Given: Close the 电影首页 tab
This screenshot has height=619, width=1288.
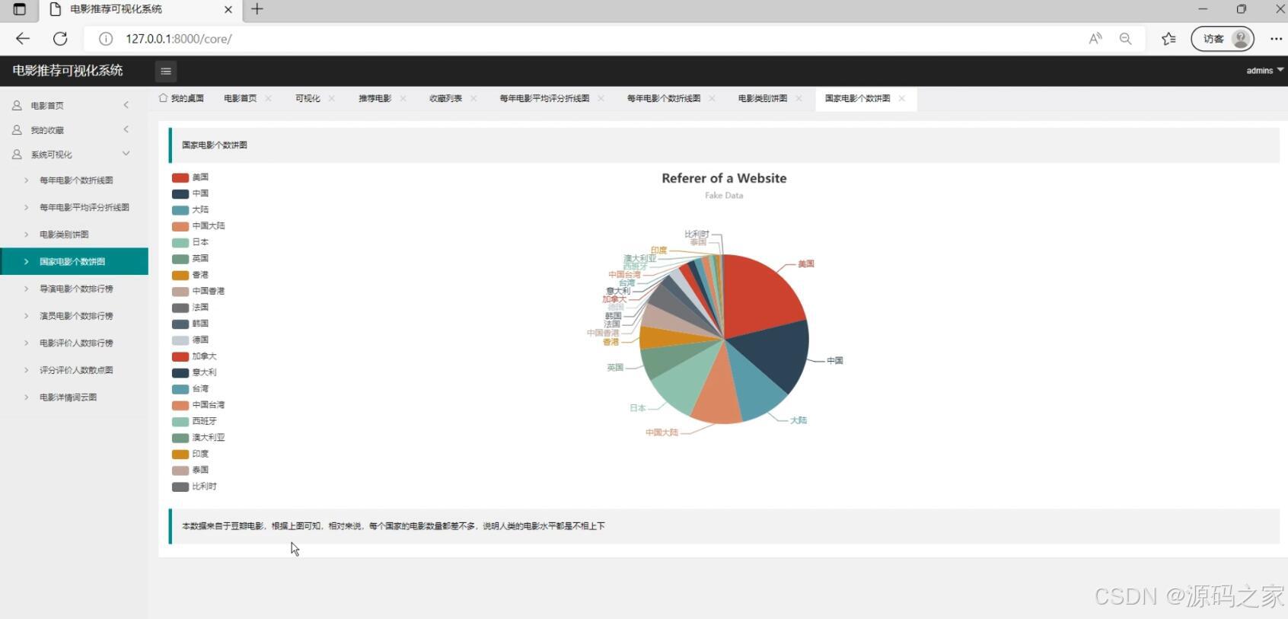Looking at the screenshot, I should tap(268, 98).
